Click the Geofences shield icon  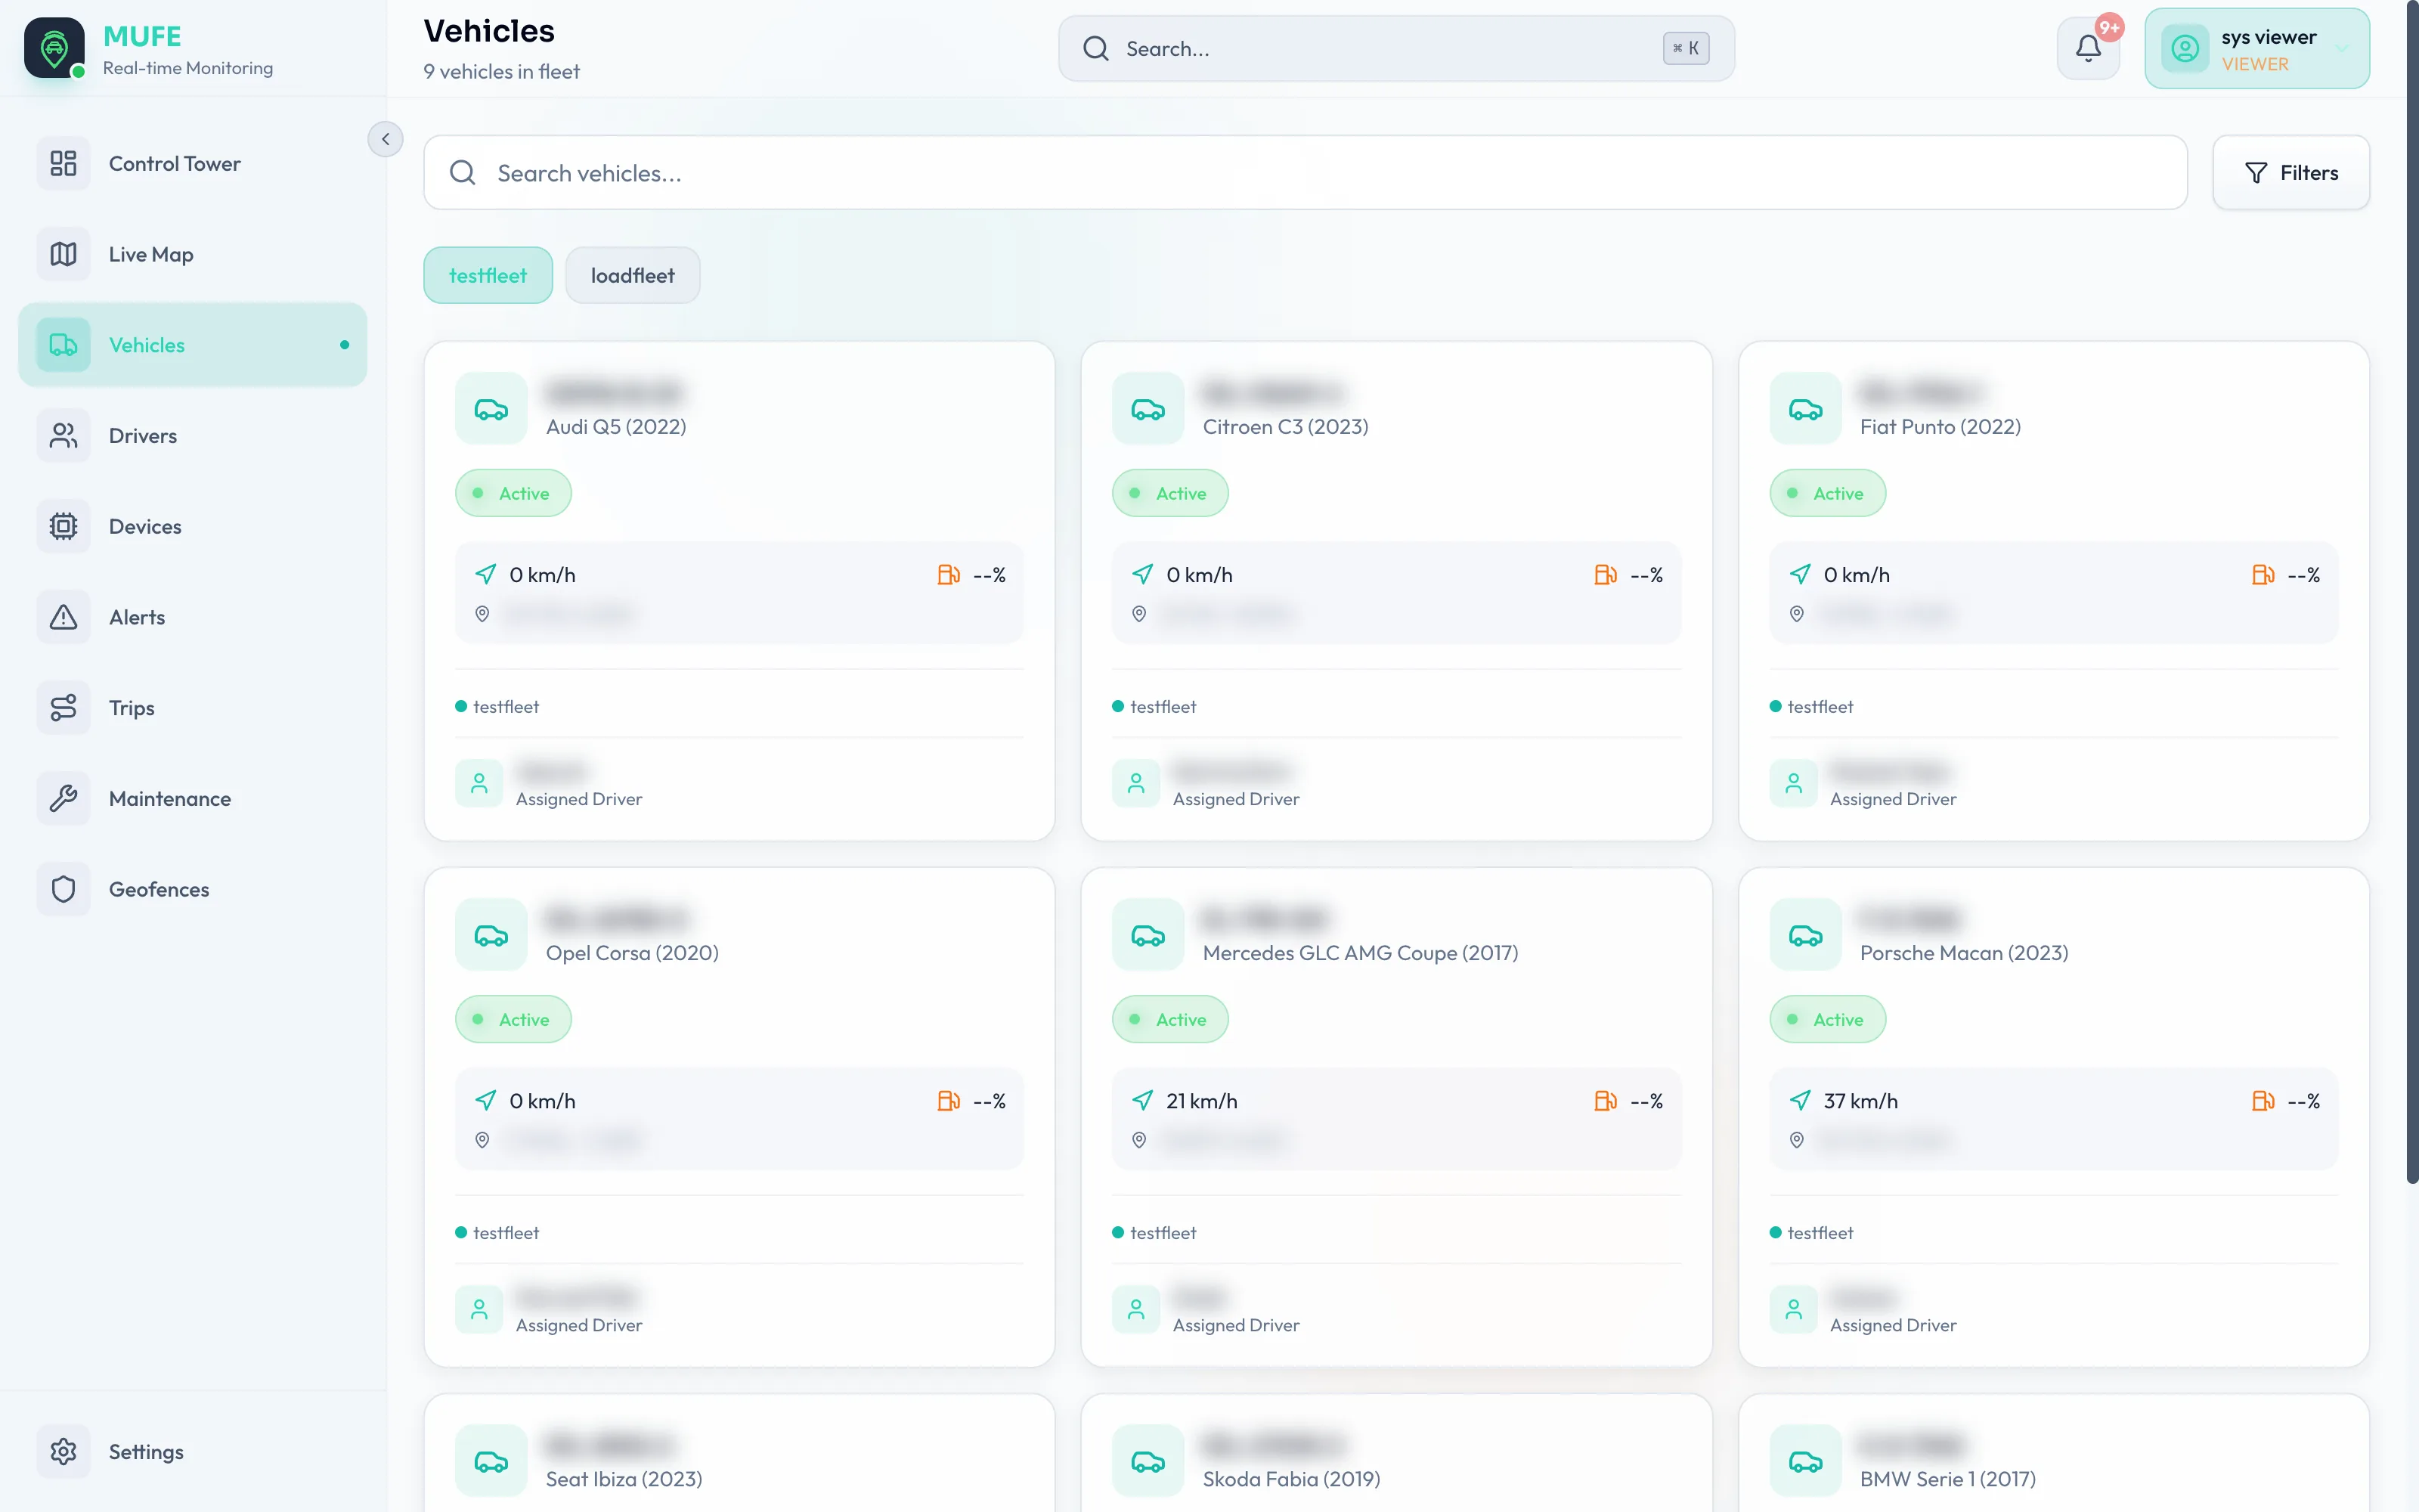coord(63,889)
